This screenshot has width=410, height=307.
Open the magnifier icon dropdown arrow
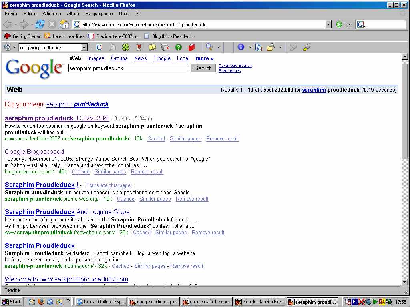click(219, 48)
